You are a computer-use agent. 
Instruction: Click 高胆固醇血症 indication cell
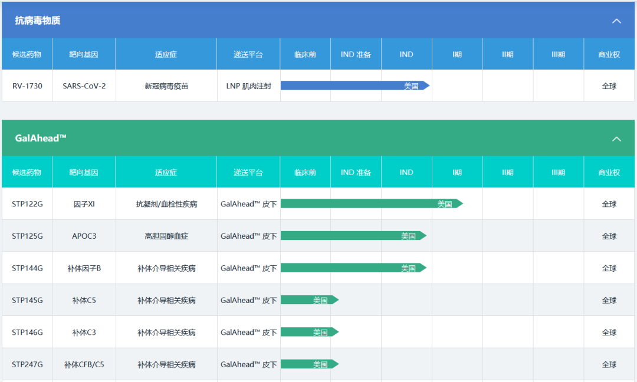click(166, 236)
